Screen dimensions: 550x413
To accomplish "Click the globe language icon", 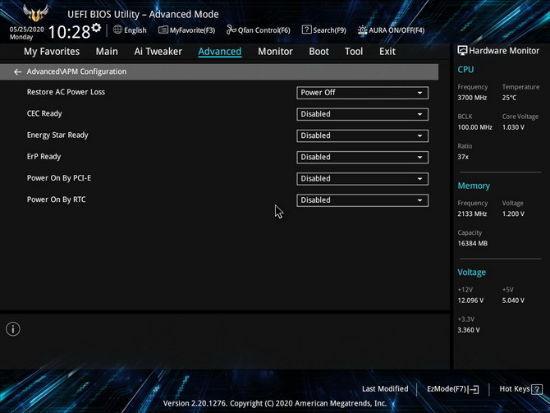I will pyautogui.click(x=117, y=30).
